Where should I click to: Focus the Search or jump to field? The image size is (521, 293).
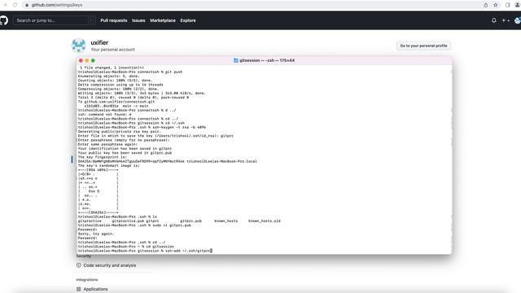click(x=54, y=20)
